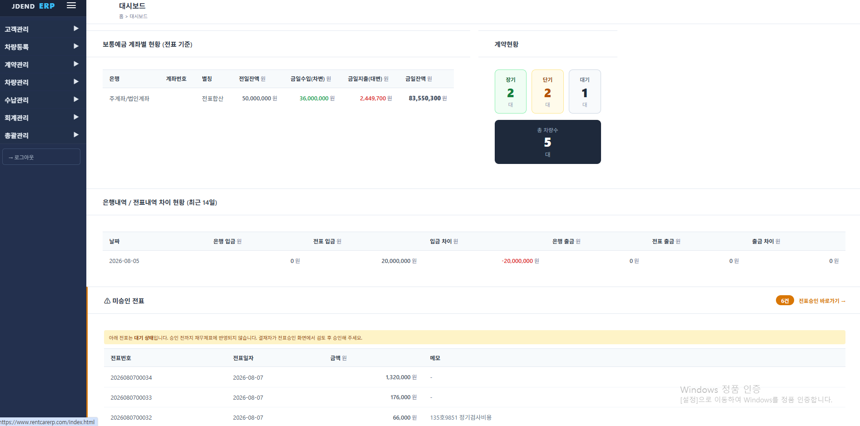Select voucher number 2026080700034
Viewport: 860px width, 426px height.
pyautogui.click(x=131, y=378)
